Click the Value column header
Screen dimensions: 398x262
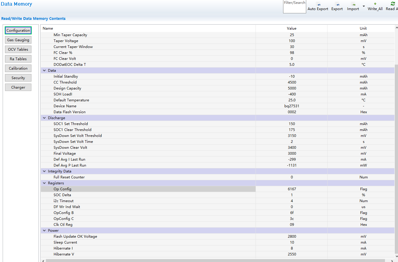point(292,28)
